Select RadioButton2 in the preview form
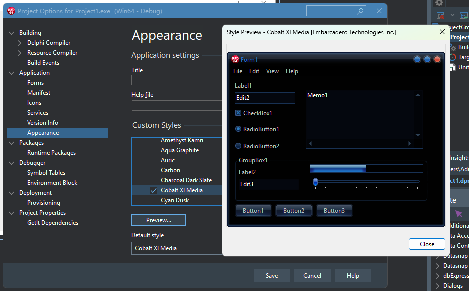469x291 pixels. pos(238,146)
